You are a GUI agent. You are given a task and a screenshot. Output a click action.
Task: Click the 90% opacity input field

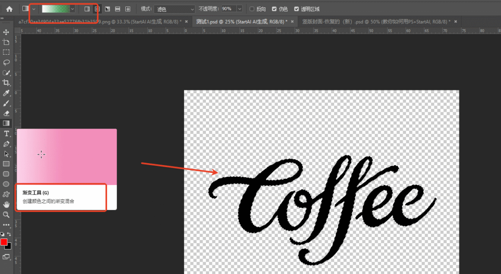227,9
